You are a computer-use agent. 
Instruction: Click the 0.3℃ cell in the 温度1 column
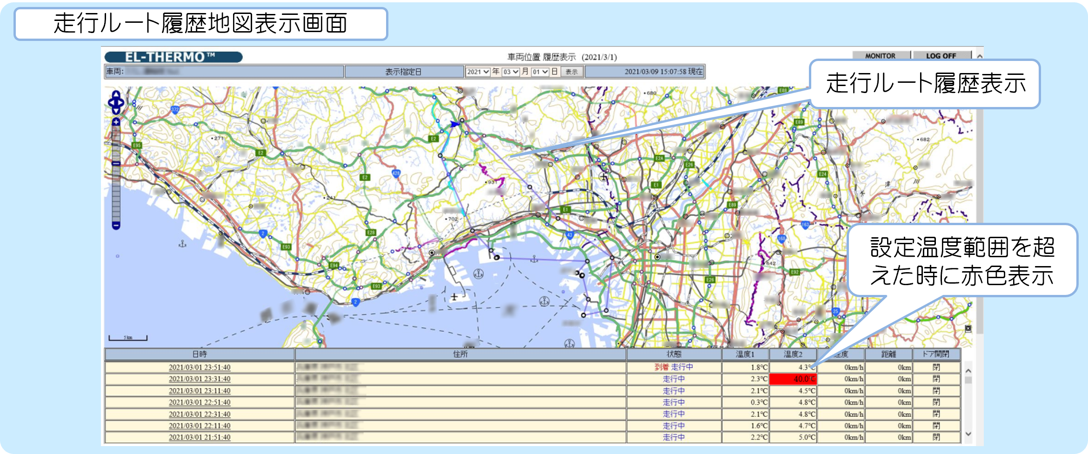pyautogui.click(x=745, y=402)
